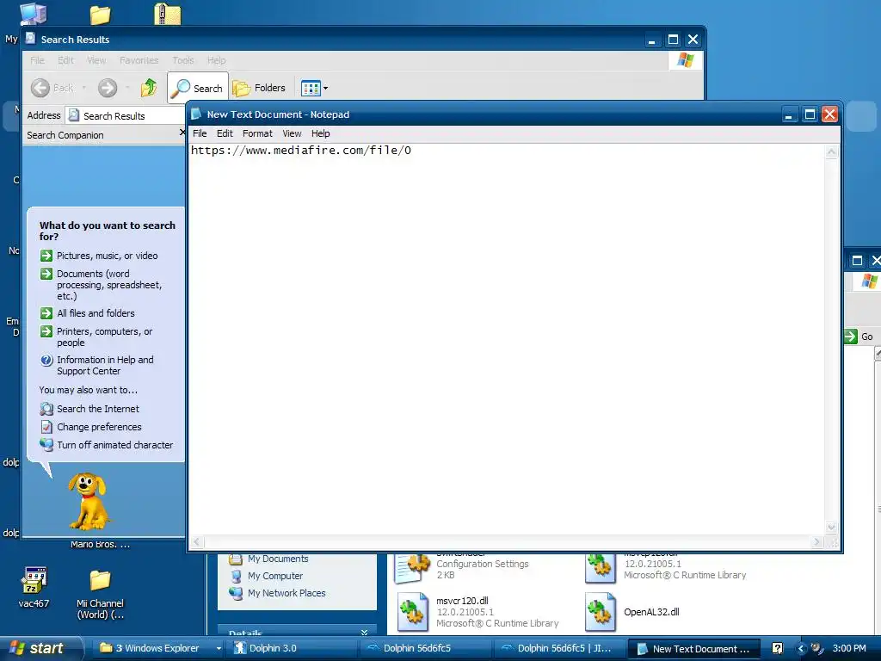Click Notepad horizontal scrollbar right arrow

[x=816, y=542]
